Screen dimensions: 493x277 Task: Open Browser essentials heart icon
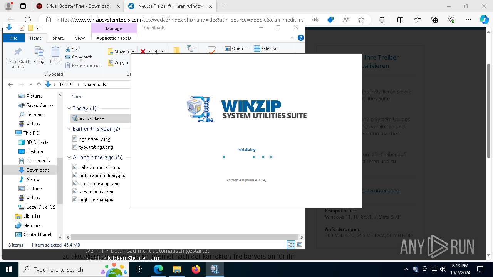[451, 20]
